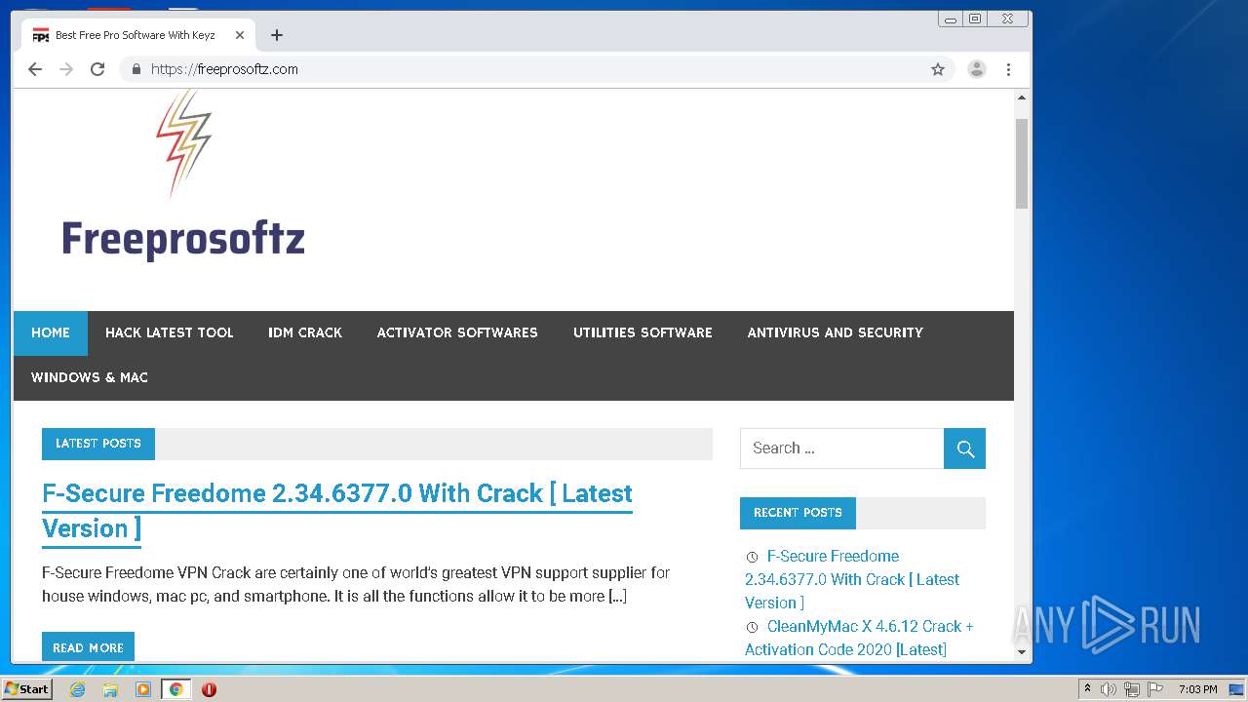Click the Action Center flag icon
Viewport: 1248px width, 702px height.
[x=1155, y=689]
